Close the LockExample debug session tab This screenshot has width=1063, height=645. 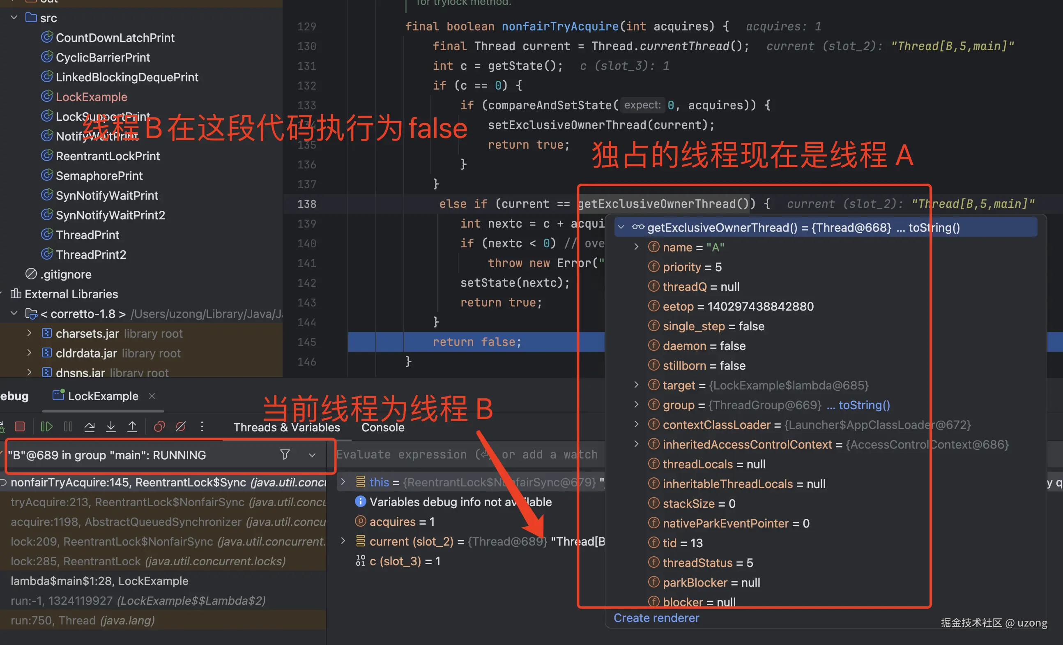coord(152,396)
